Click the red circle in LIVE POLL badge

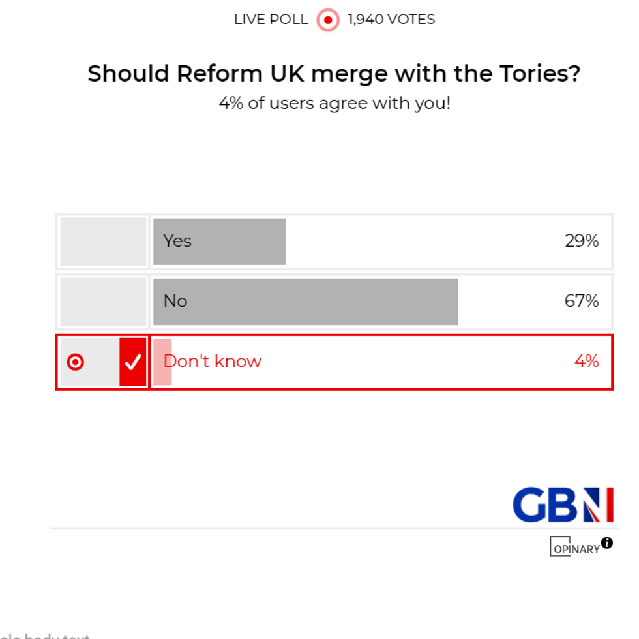pyautogui.click(x=328, y=20)
